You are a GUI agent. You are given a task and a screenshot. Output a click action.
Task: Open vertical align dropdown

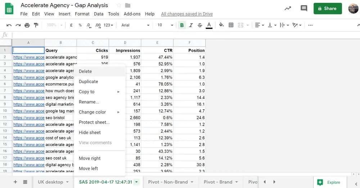point(272,25)
